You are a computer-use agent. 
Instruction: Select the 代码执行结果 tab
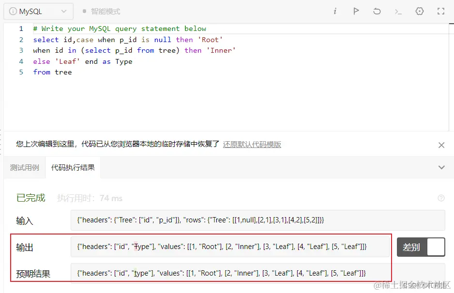73,167
